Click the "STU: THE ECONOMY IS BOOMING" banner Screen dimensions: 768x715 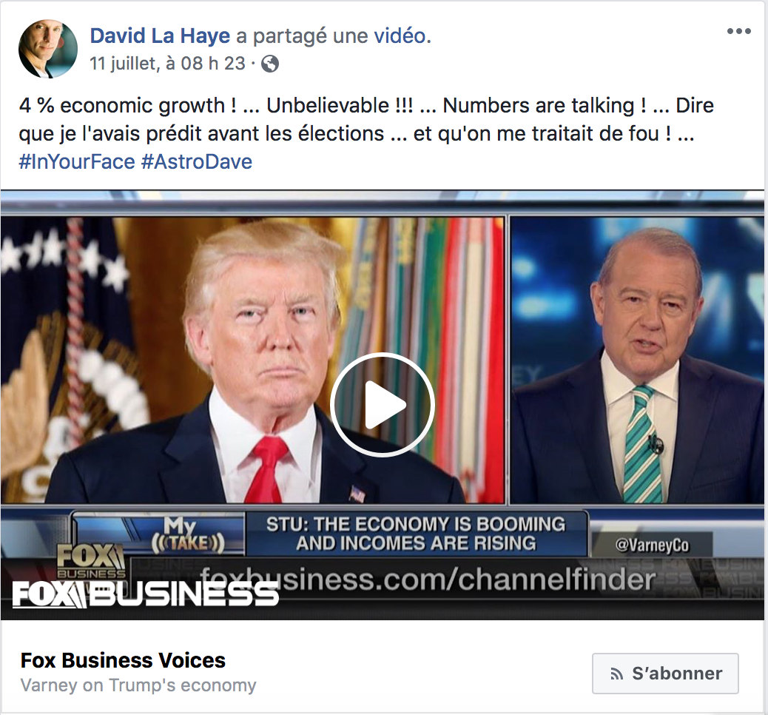tap(416, 534)
